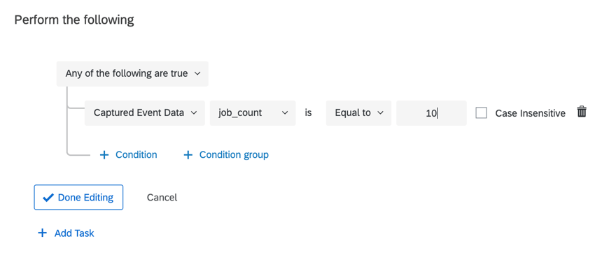595x262 pixels.
Task: Click the plus icon next to Add Task
Action: click(42, 233)
